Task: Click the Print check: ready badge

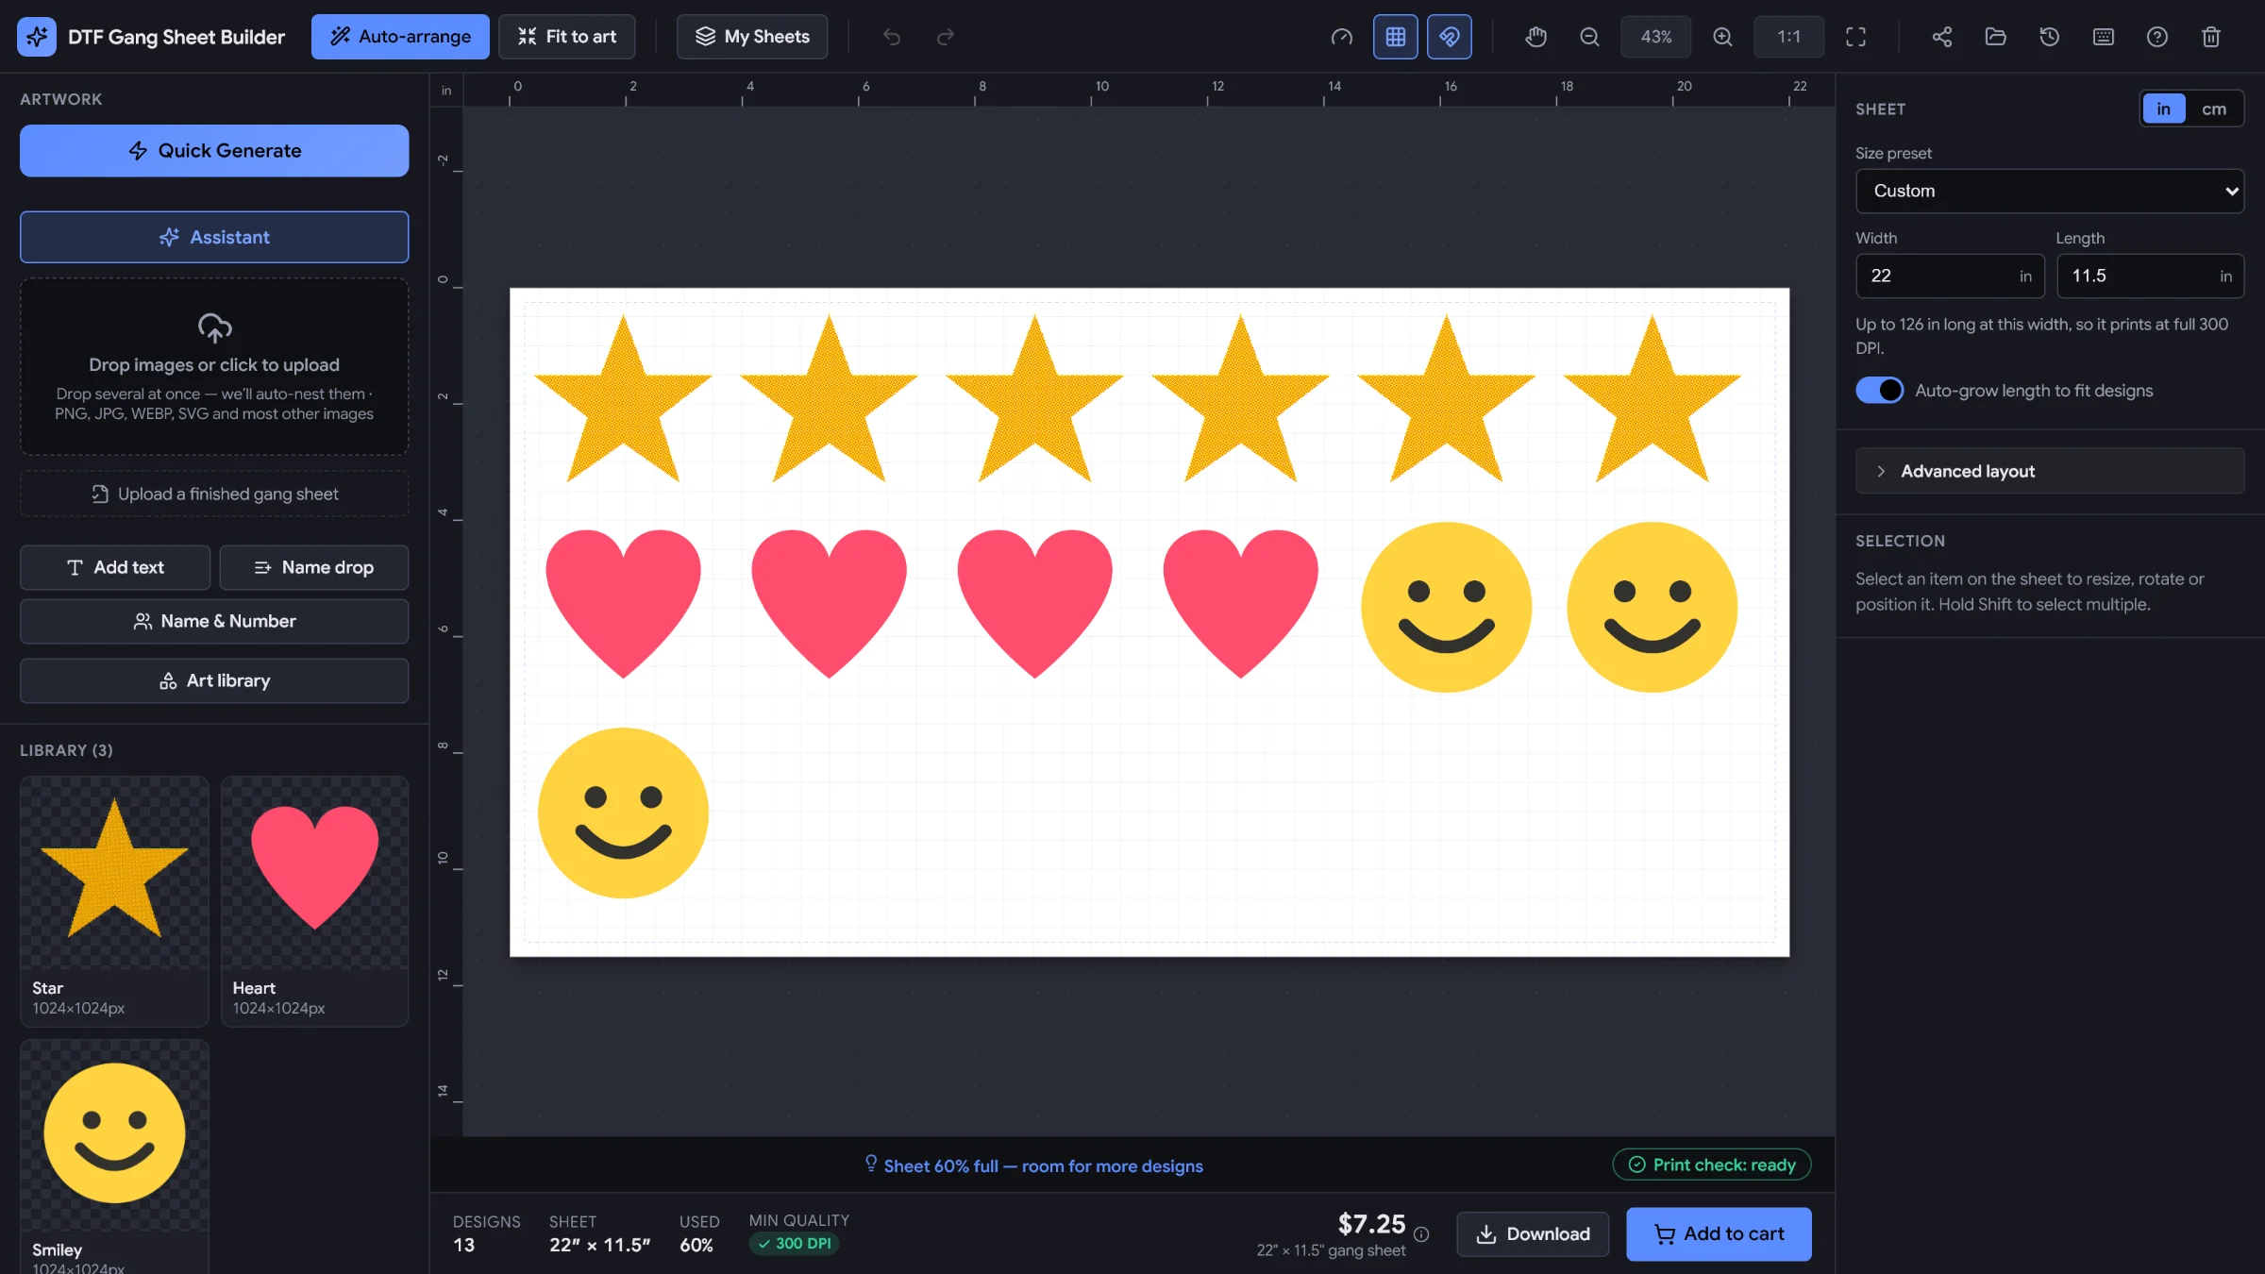Action: [1712, 1165]
